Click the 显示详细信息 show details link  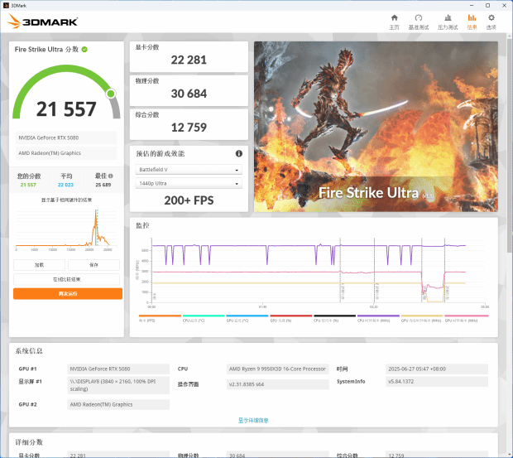[x=253, y=421]
